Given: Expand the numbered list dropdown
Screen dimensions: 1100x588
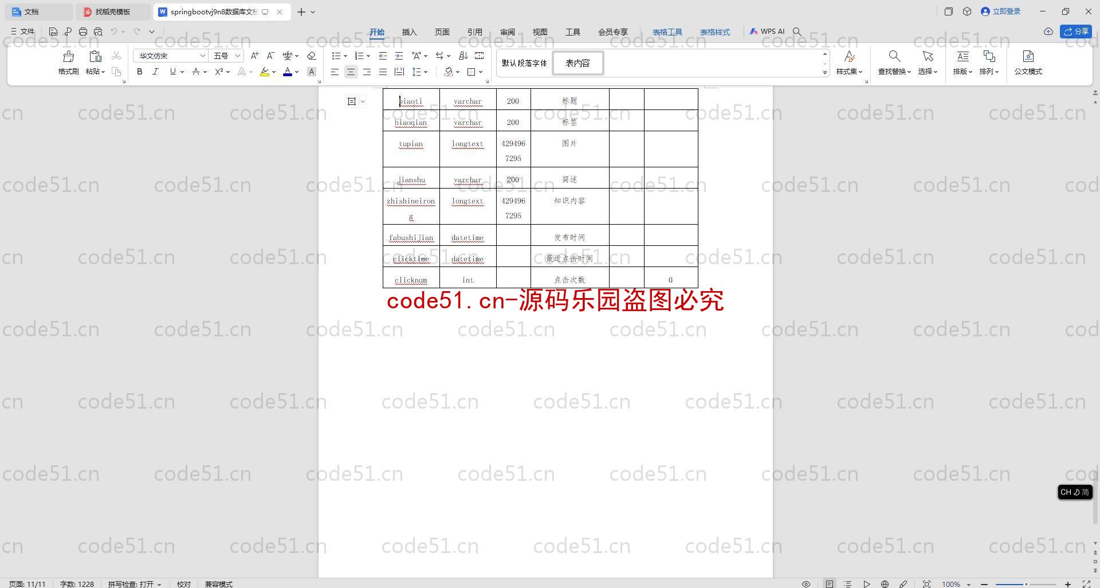Looking at the screenshot, I should (x=368, y=56).
